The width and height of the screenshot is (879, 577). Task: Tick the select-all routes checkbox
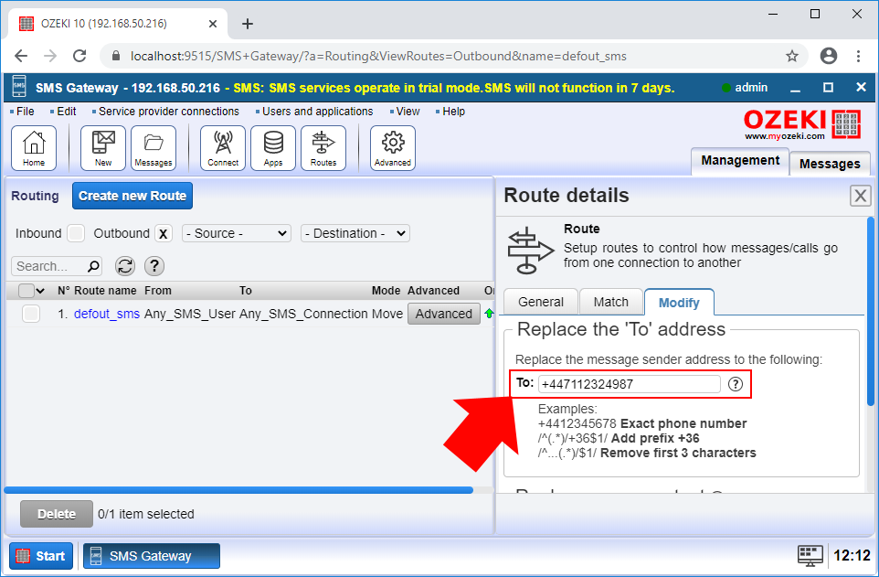coord(26,291)
